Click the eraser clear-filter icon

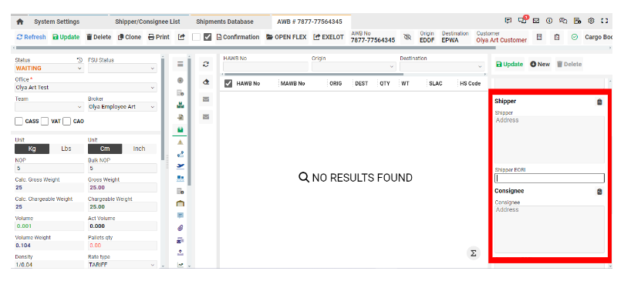[x=206, y=82]
